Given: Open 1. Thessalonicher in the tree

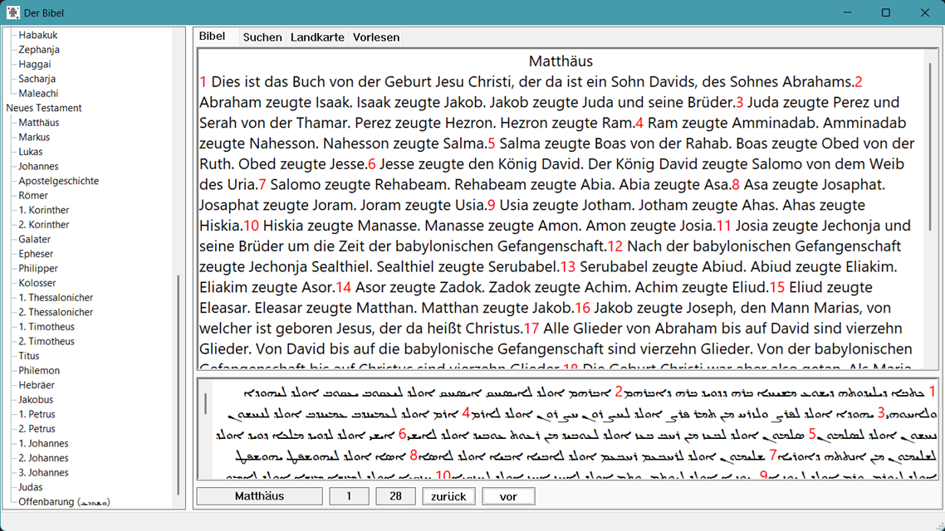Looking at the screenshot, I should point(56,297).
